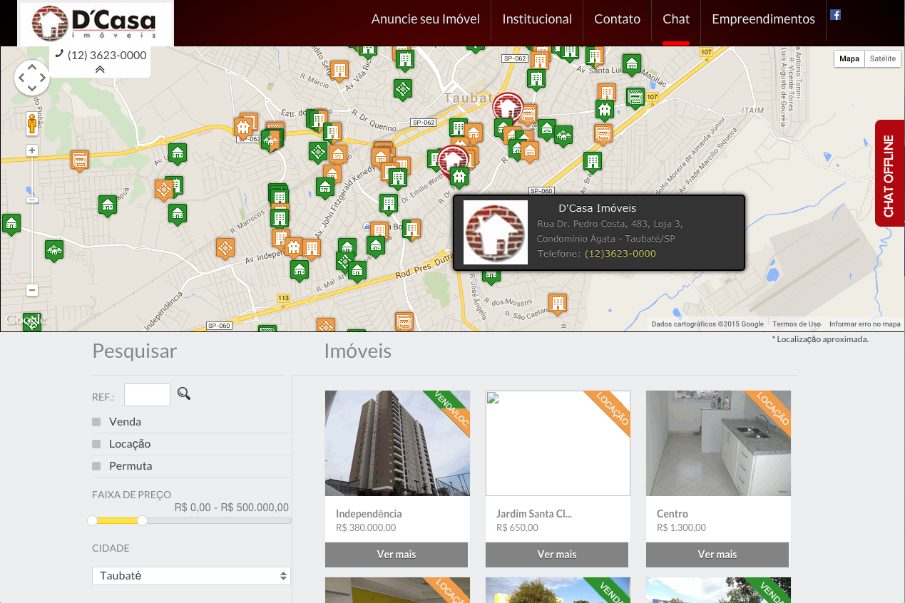
Task: Click Ver mais for Independência property
Action: coord(397,555)
